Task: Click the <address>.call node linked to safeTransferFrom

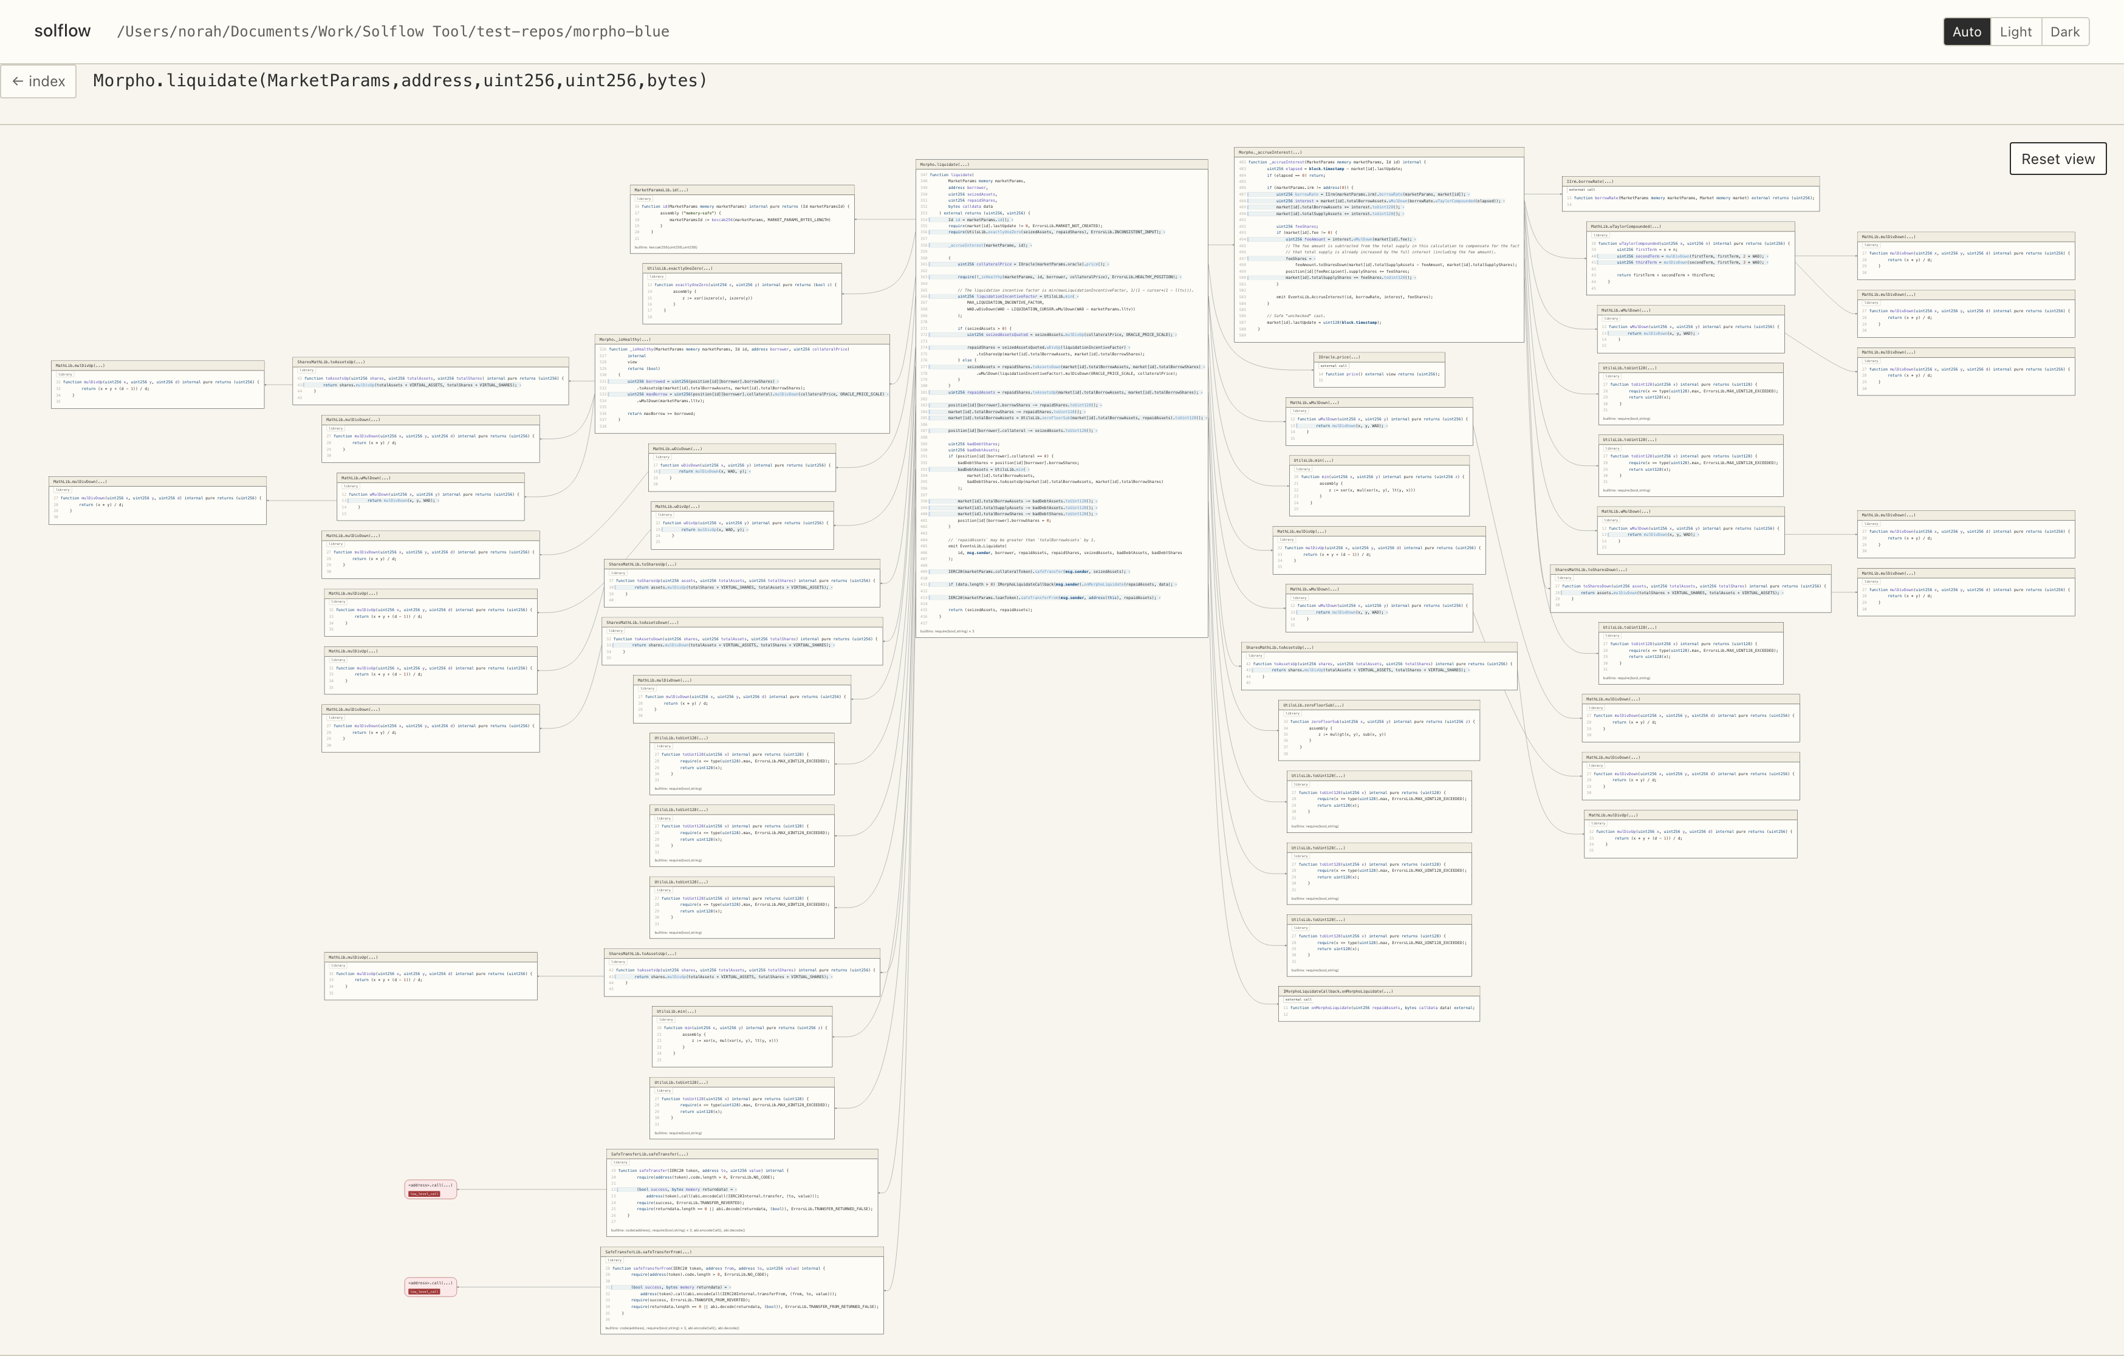Action: [430, 1287]
